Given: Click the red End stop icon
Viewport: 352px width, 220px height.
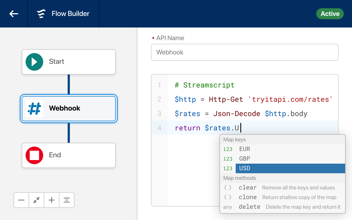Looking at the screenshot, I should point(34,155).
